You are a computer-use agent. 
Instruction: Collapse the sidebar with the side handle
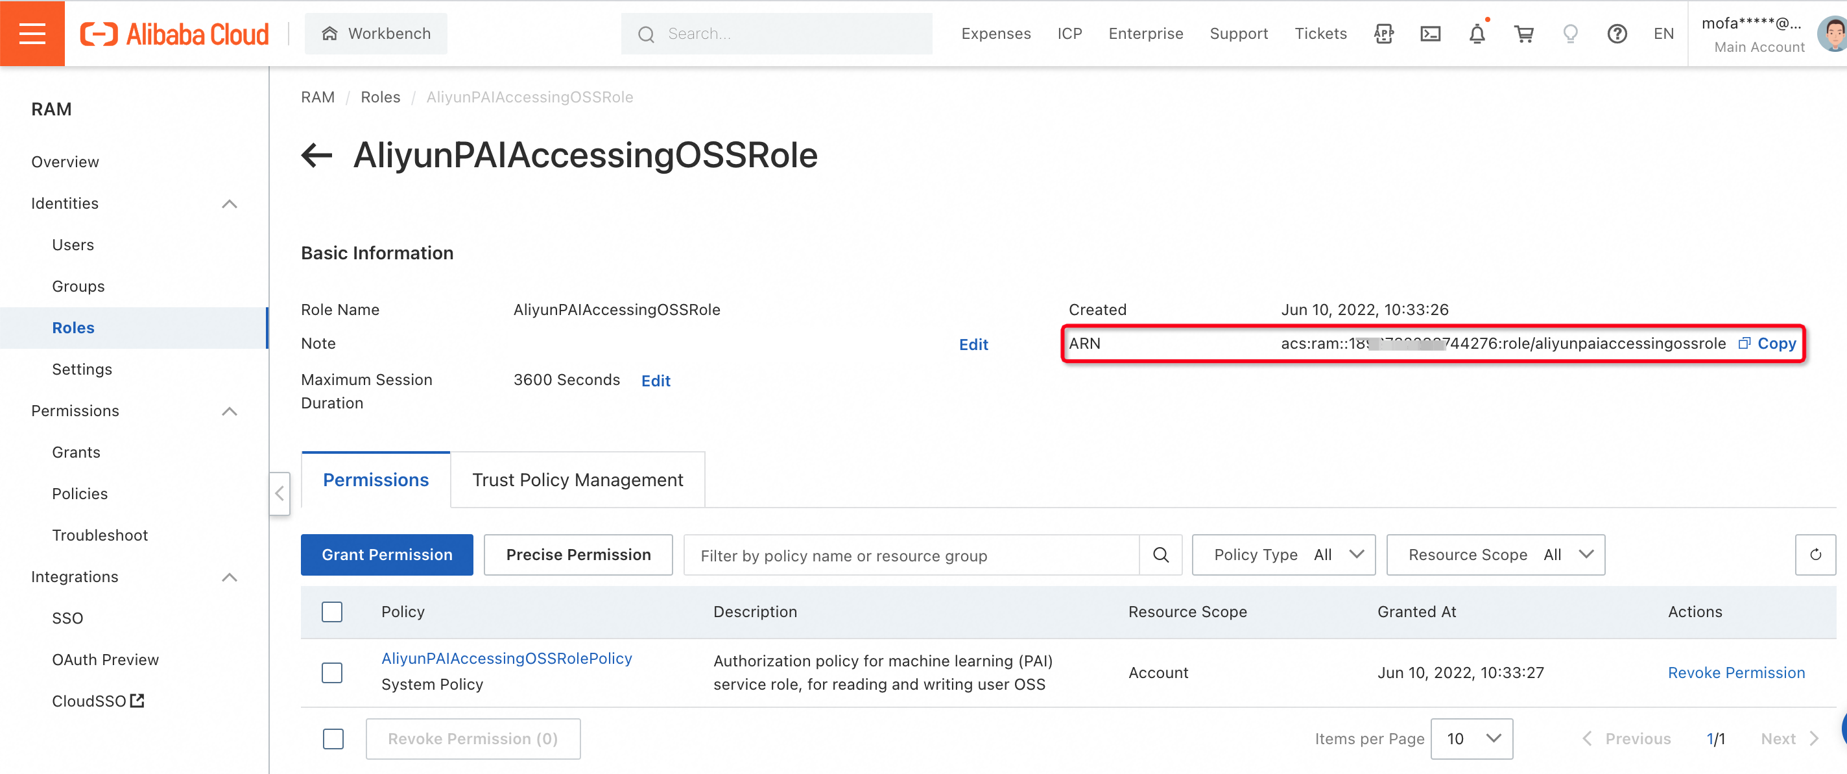[x=280, y=493]
